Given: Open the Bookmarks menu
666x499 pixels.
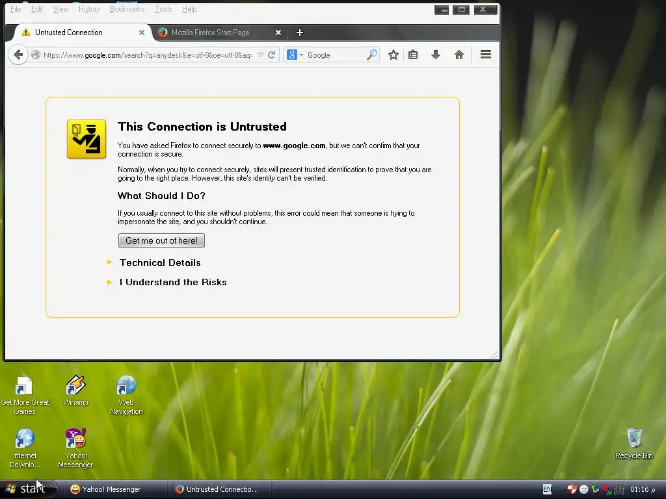Looking at the screenshot, I should (x=127, y=9).
